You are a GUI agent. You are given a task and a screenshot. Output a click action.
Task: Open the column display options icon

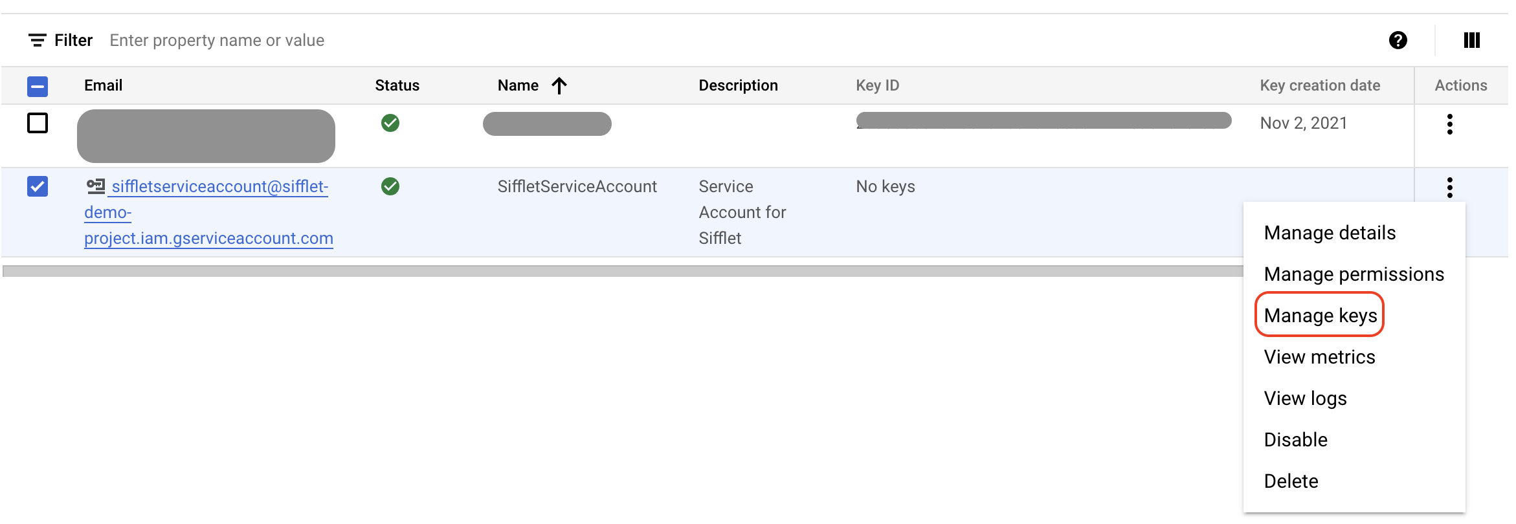coord(1471,41)
